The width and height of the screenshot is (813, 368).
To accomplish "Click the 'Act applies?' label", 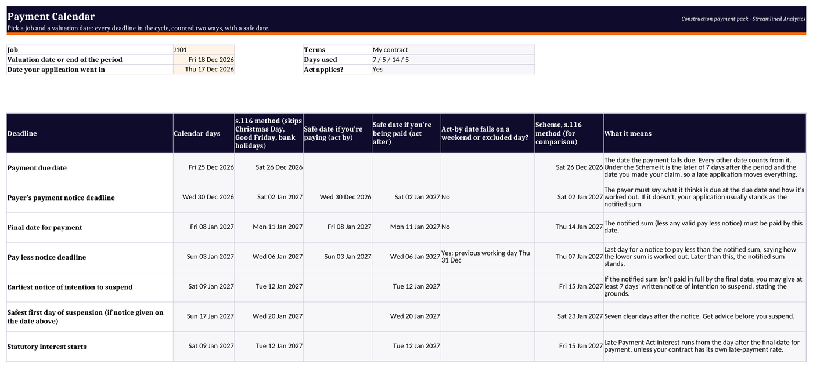I will tap(337, 70).
